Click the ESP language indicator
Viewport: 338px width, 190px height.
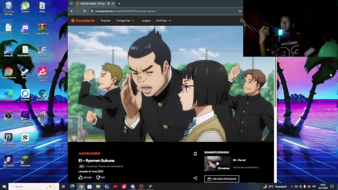(x=314, y=187)
